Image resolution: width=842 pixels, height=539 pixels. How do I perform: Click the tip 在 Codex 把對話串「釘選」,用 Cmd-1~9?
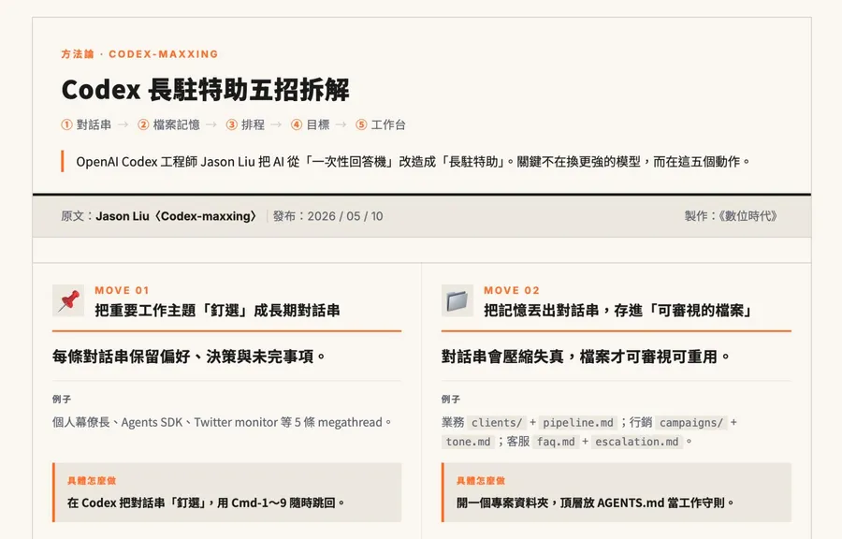[x=206, y=503]
